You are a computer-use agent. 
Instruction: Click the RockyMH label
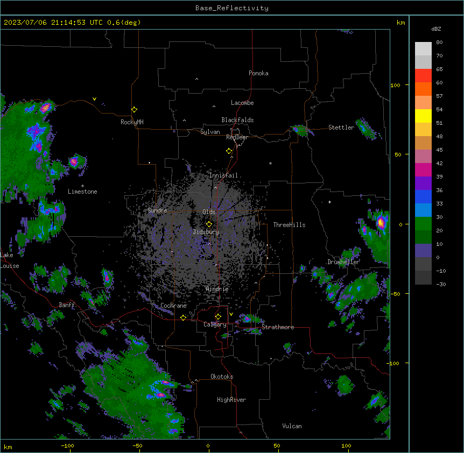pyautogui.click(x=132, y=122)
